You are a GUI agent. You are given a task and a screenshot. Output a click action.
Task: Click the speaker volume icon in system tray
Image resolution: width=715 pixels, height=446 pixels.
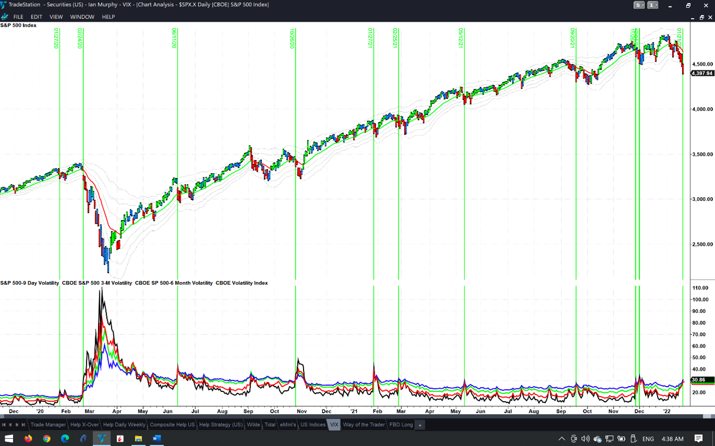pyautogui.click(x=585, y=439)
